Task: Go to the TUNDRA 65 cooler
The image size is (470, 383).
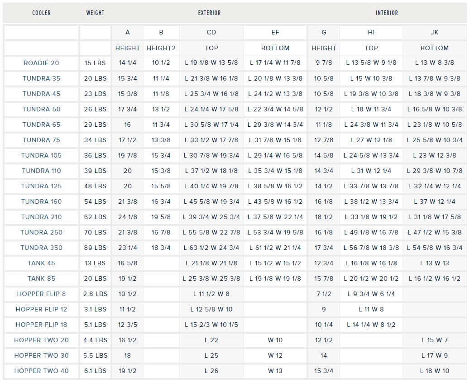Action: (41, 124)
